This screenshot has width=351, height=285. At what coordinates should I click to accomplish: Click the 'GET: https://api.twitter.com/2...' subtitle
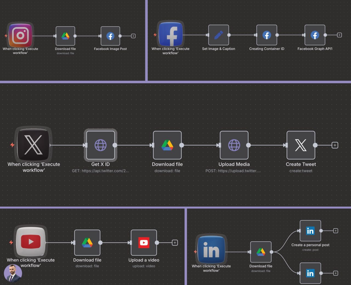click(x=100, y=171)
